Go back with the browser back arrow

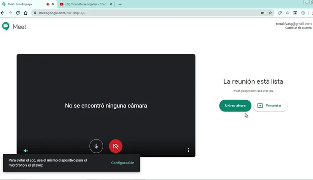point(3,13)
